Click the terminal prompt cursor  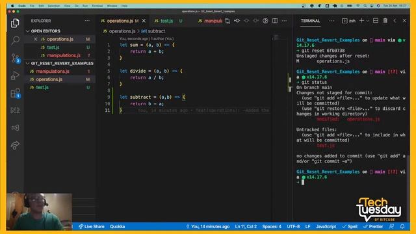[x=303, y=182]
